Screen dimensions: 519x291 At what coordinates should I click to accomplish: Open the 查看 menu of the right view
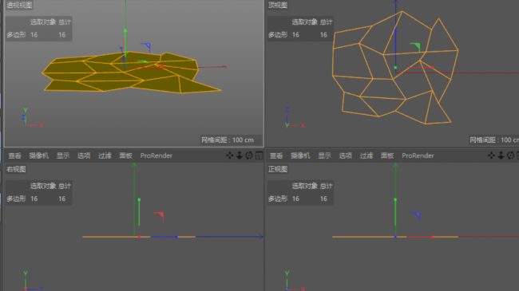tap(15, 155)
